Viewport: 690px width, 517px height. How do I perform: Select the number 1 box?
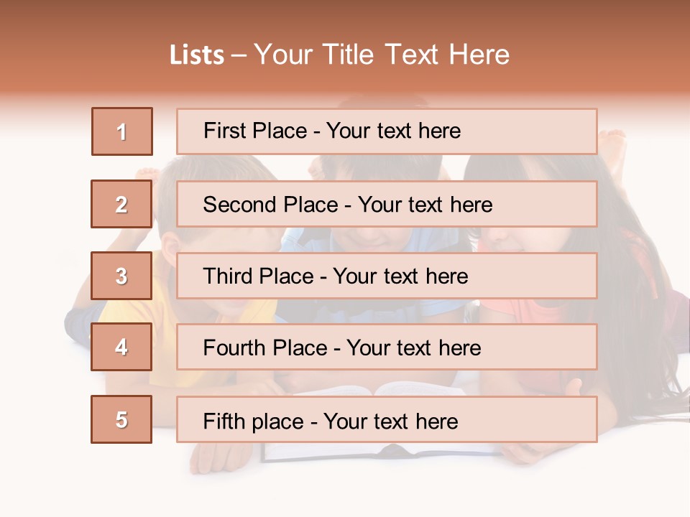pyautogui.click(x=122, y=131)
